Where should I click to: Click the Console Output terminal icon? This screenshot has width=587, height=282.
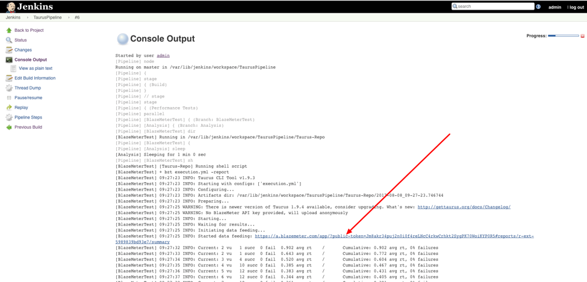click(9, 60)
